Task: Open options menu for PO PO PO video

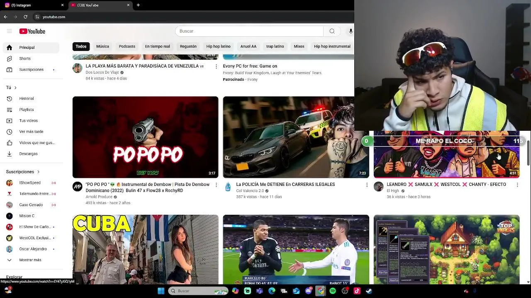Action: pyautogui.click(x=216, y=185)
